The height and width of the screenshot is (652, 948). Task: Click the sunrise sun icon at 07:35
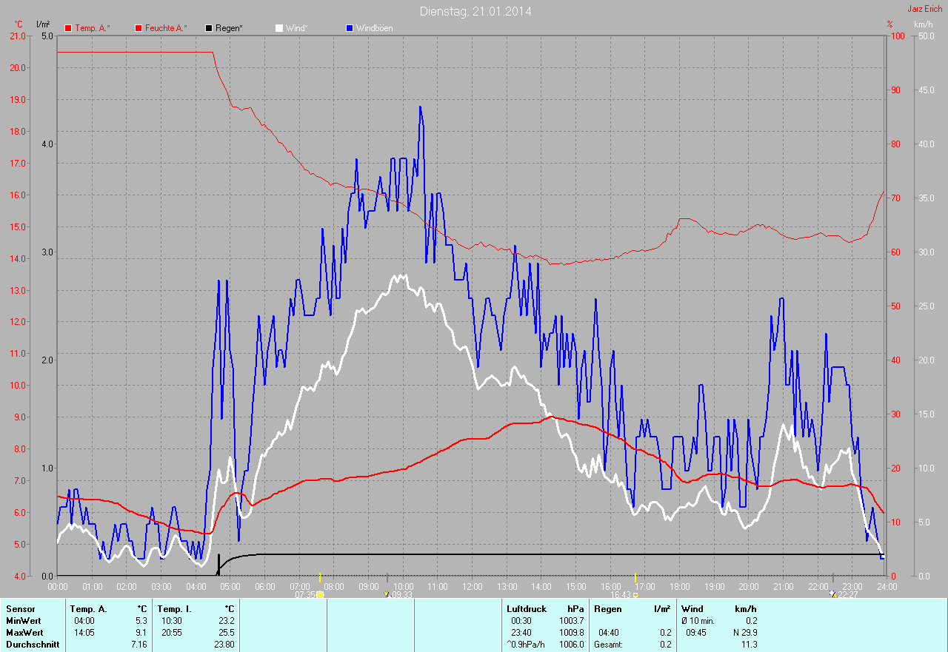pos(321,594)
